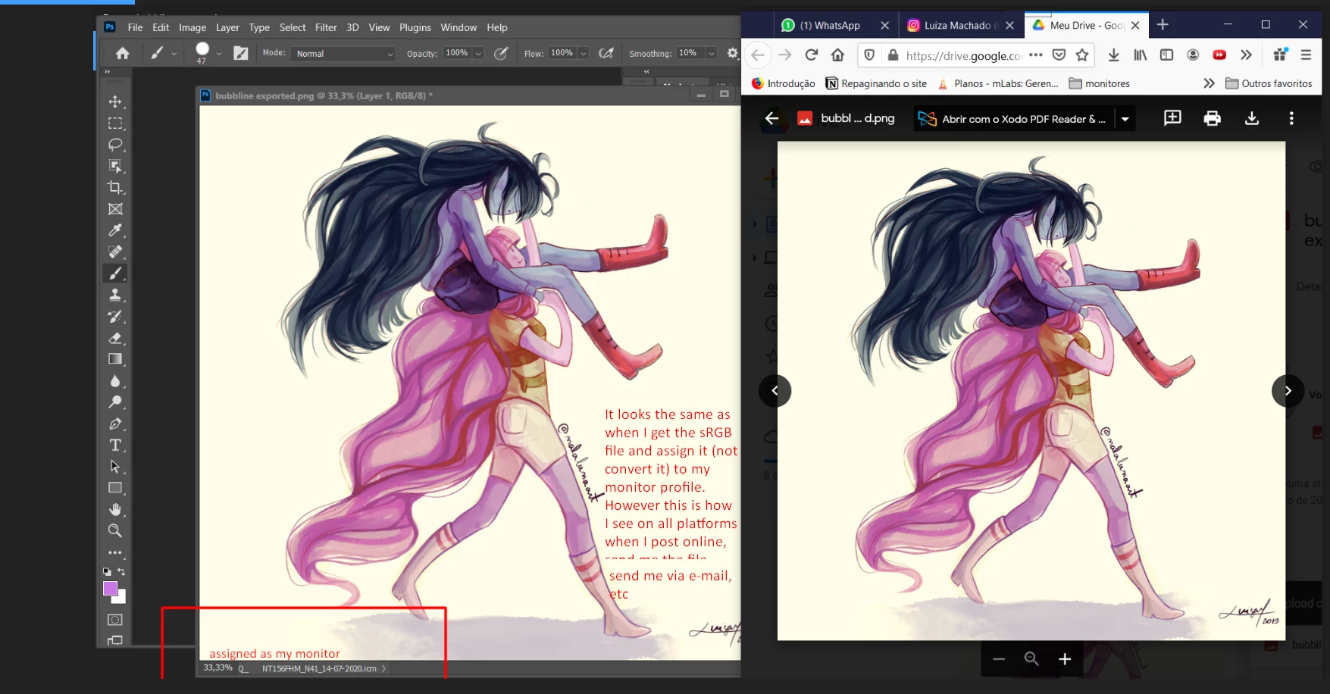Zoom in on the Drive preview
The image size is (1330, 694).
tap(1065, 659)
